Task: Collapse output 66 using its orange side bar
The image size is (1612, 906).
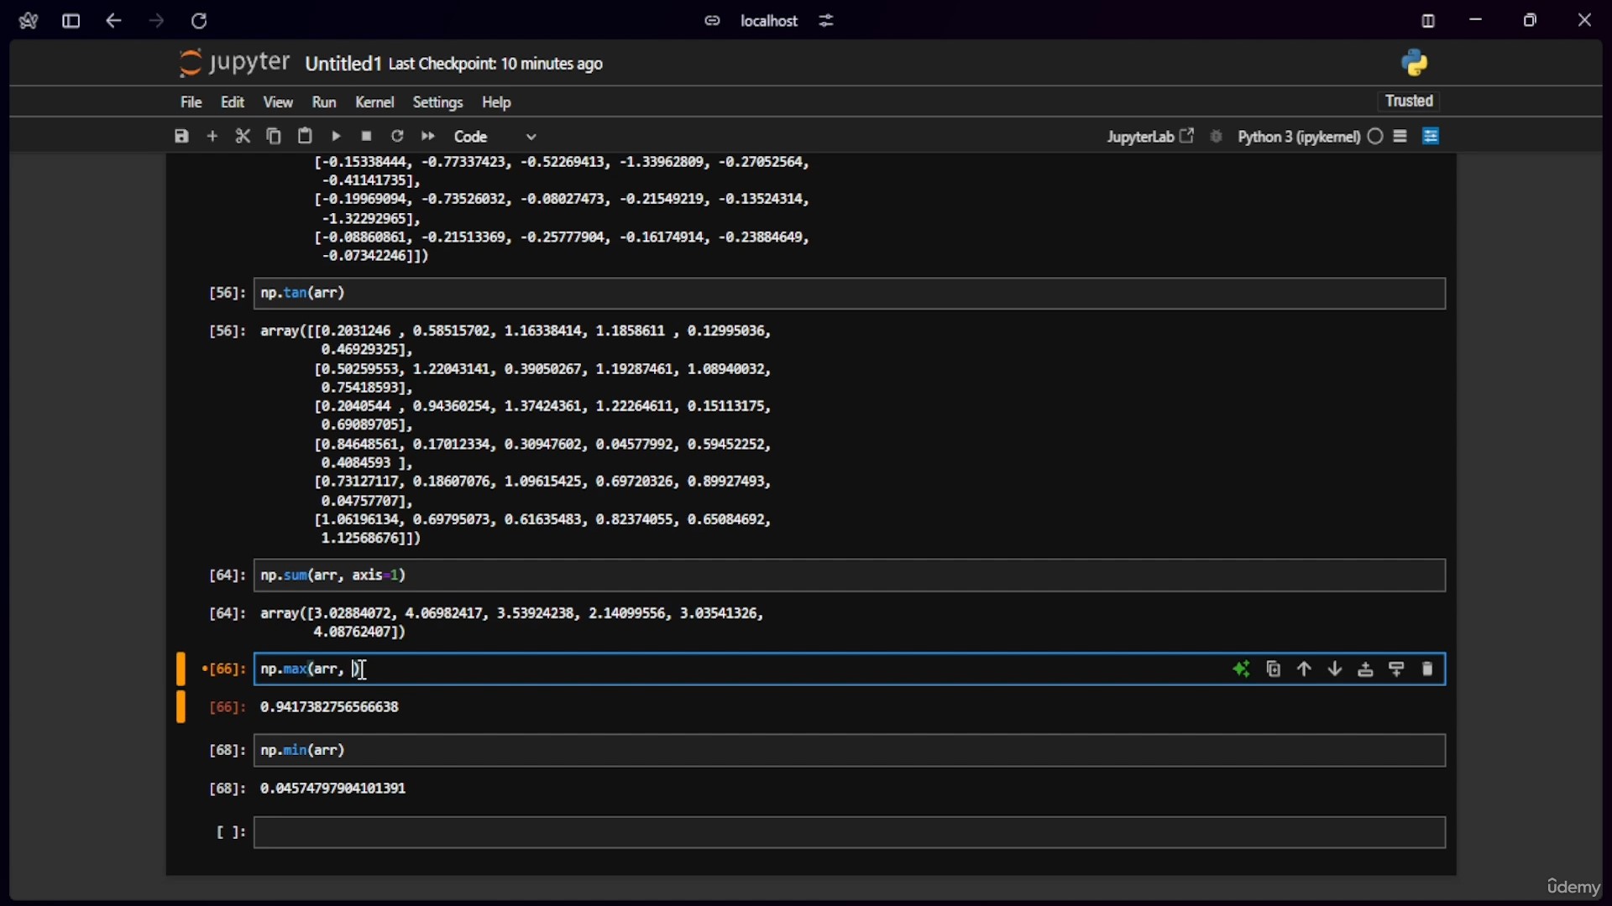Action: tap(181, 707)
